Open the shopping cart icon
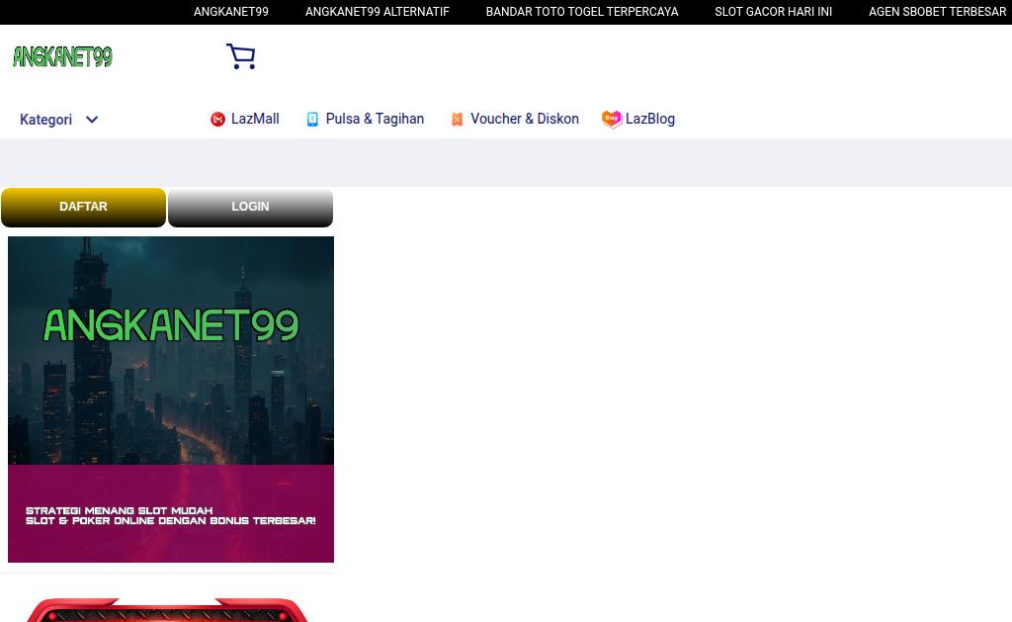This screenshot has height=622, width=1012. coord(241,56)
